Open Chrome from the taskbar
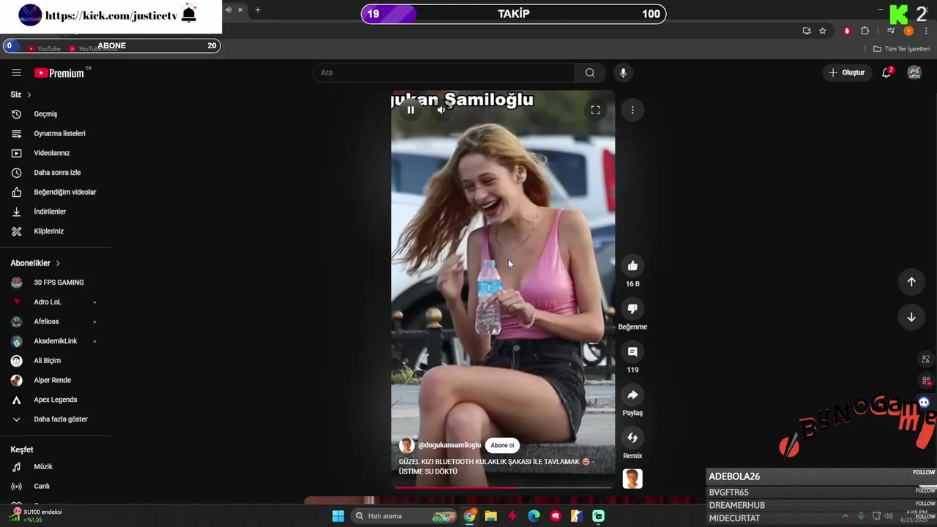Screen dimensions: 937x527 (x=469, y=516)
